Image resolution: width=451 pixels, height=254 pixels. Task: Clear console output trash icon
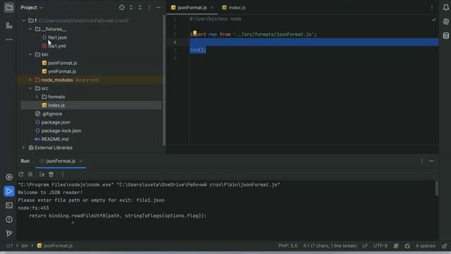(x=51, y=174)
